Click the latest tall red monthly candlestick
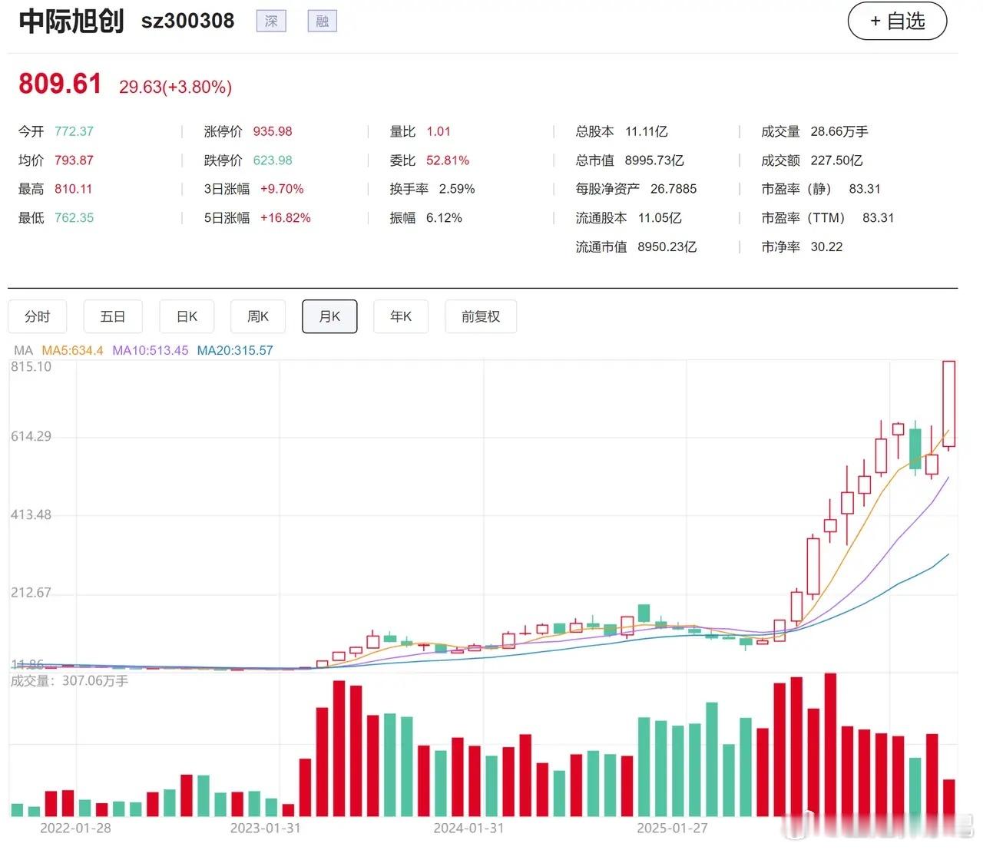Viewport: 983px width, 850px height. pos(949,404)
